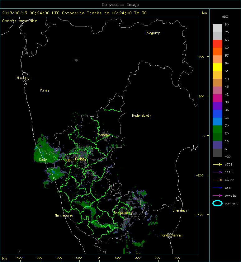The width and height of the screenshot is (241, 262).
Task: Click the Shorapur city label
Action: (104, 135)
